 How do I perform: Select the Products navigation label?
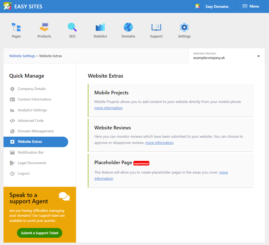point(44,36)
